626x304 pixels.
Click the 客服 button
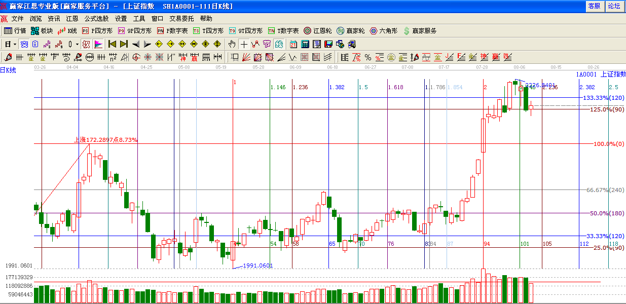click(x=594, y=6)
